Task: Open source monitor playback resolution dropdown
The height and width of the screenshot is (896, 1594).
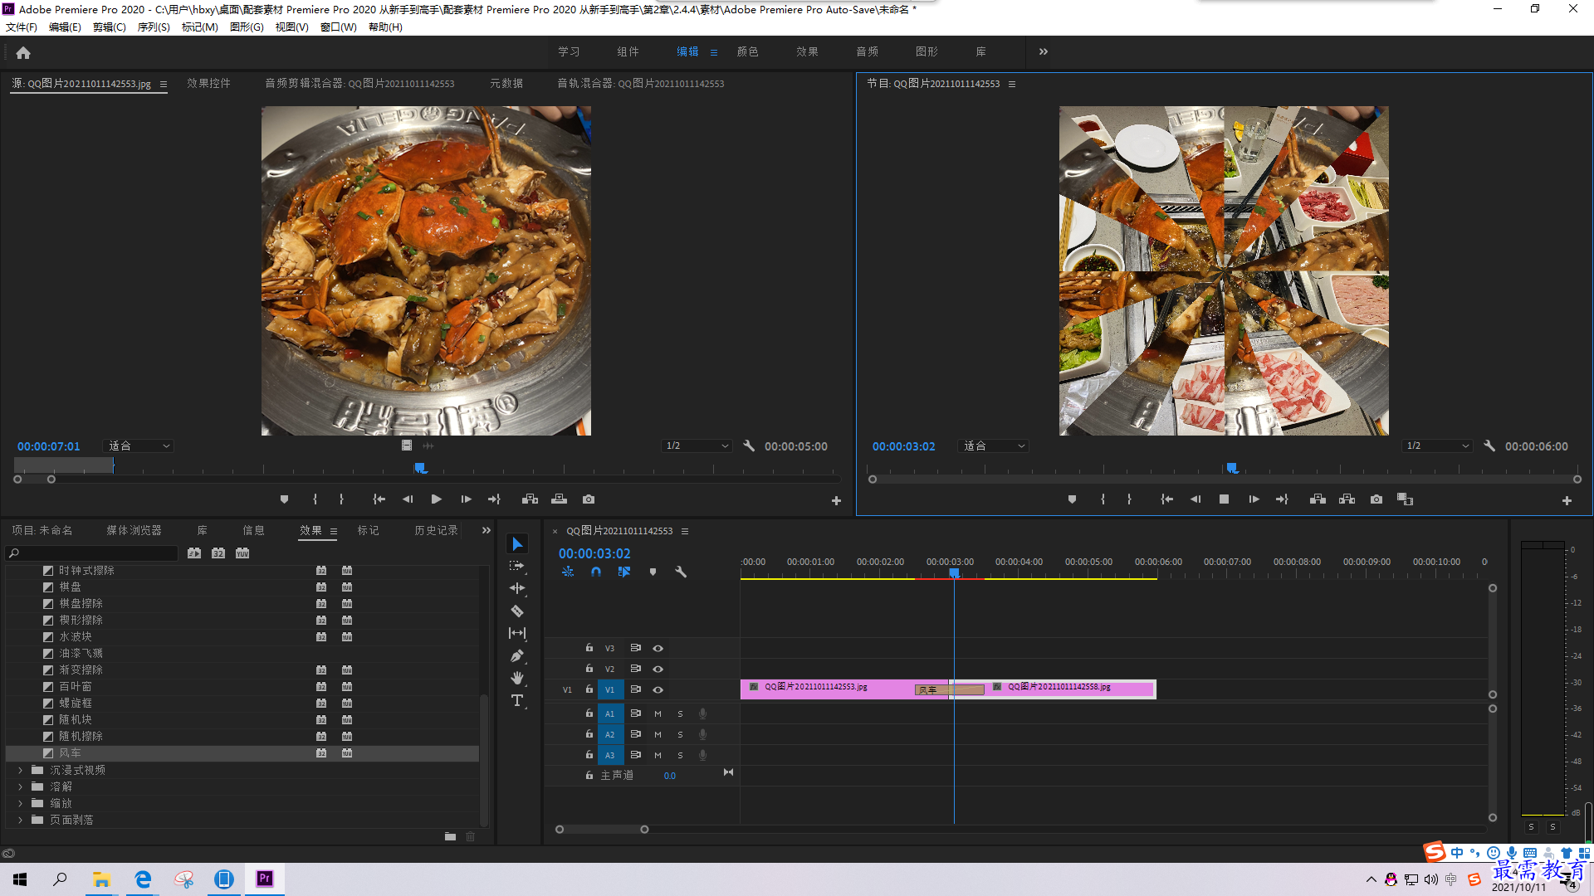Action: pos(696,446)
